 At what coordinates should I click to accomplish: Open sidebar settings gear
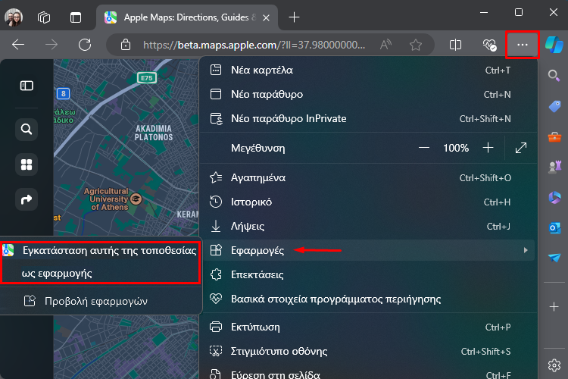(554, 365)
